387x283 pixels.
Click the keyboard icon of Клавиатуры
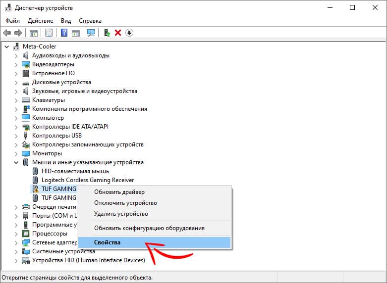[26, 100]
